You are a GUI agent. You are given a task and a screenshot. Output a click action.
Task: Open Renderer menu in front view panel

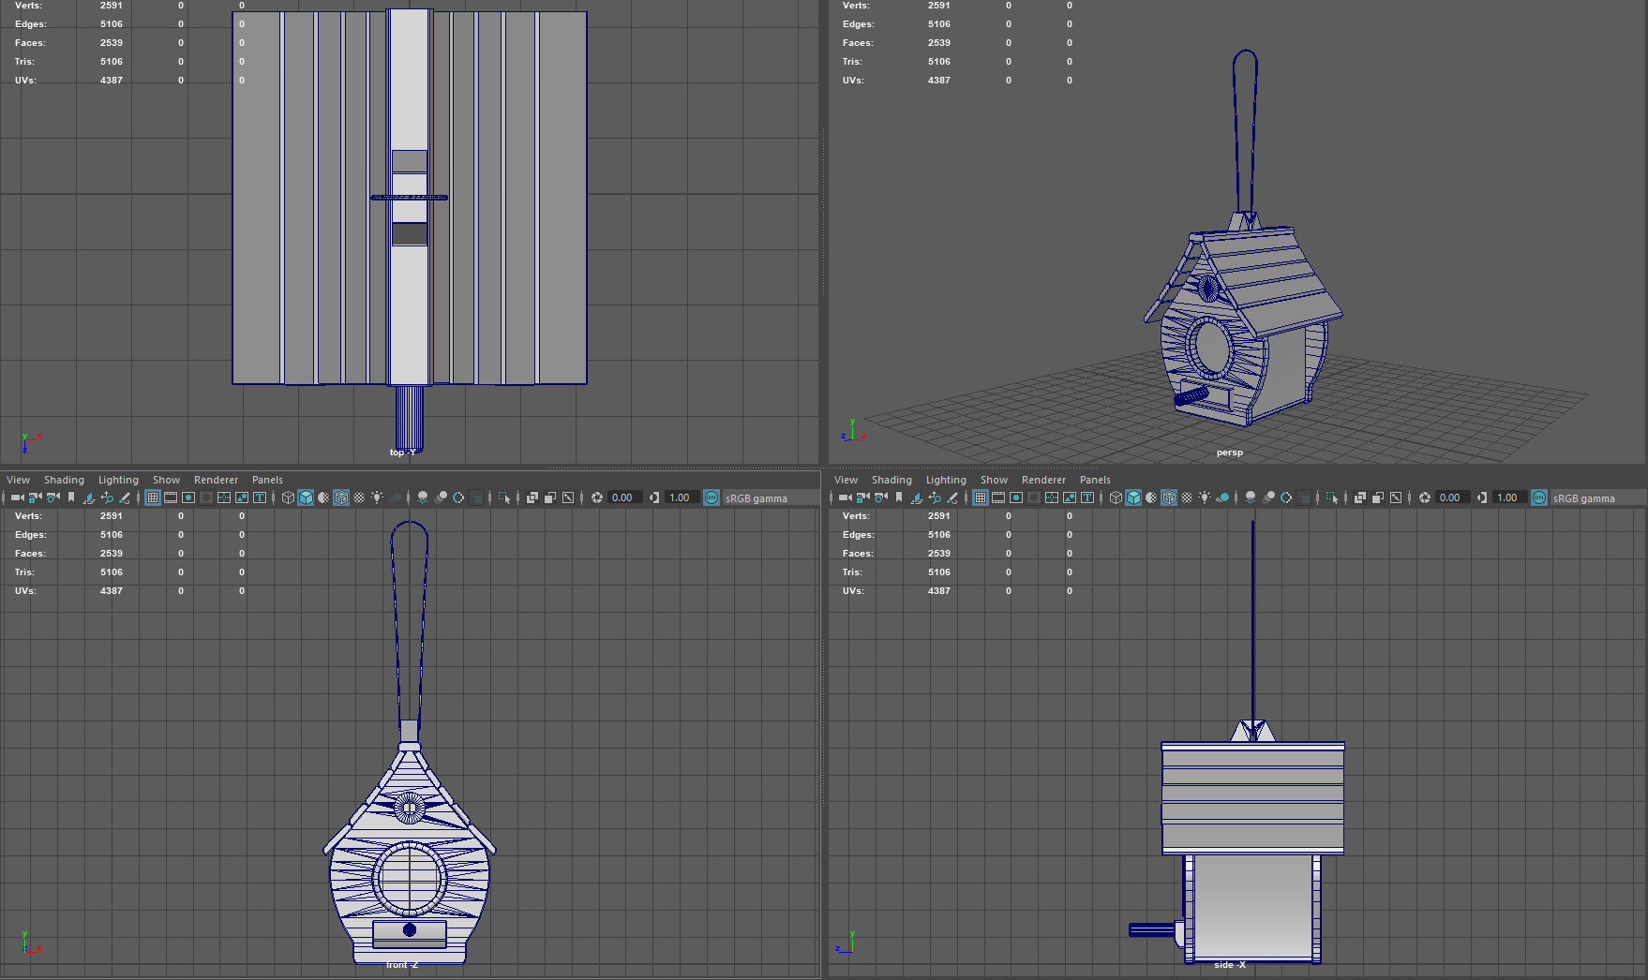point(216,480)
